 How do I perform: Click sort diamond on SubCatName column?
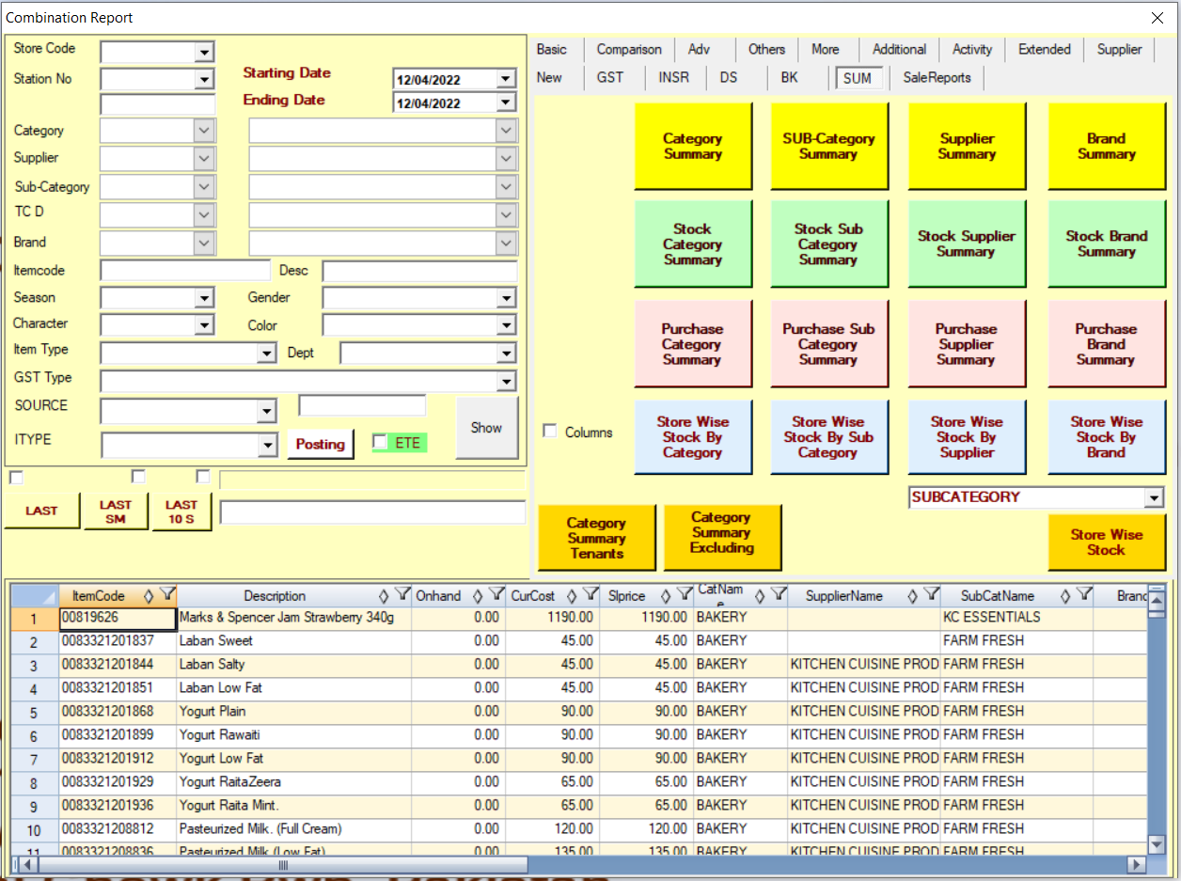point(1065,596)
